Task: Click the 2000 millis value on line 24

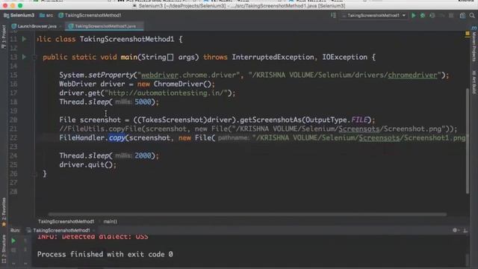Action: pyautogui.click(x=143, y=156)
